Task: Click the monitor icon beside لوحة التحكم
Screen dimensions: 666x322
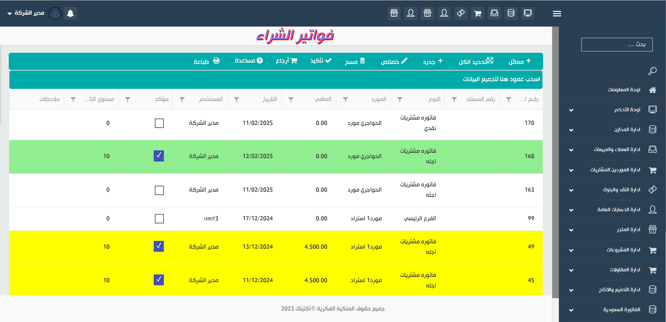Action: 652,109
